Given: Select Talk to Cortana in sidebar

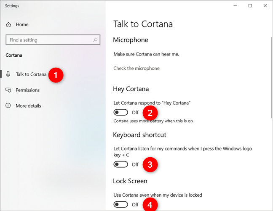Looking at the screenshot, I should [x=31, y=74].
